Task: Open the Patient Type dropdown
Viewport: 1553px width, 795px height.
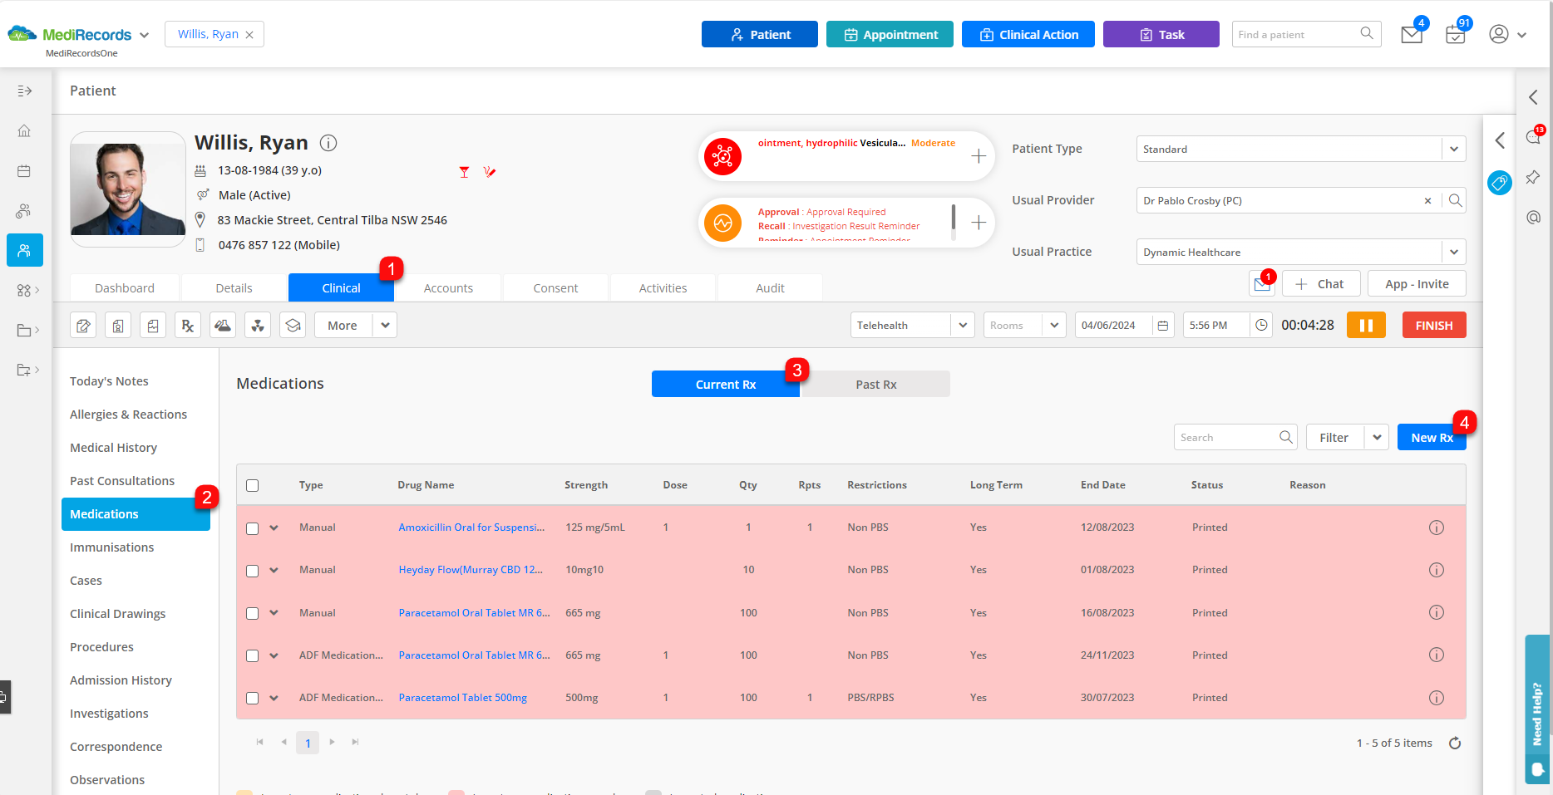Action: (x=1453, y=150)
